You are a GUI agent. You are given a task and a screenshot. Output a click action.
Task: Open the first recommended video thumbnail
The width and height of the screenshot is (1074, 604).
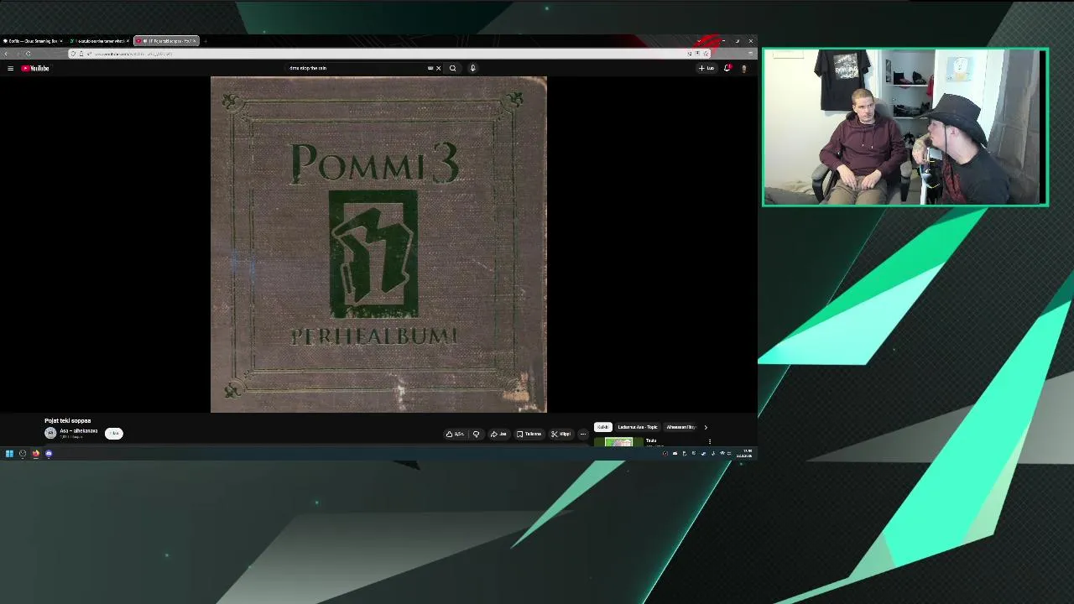[618, 442]
